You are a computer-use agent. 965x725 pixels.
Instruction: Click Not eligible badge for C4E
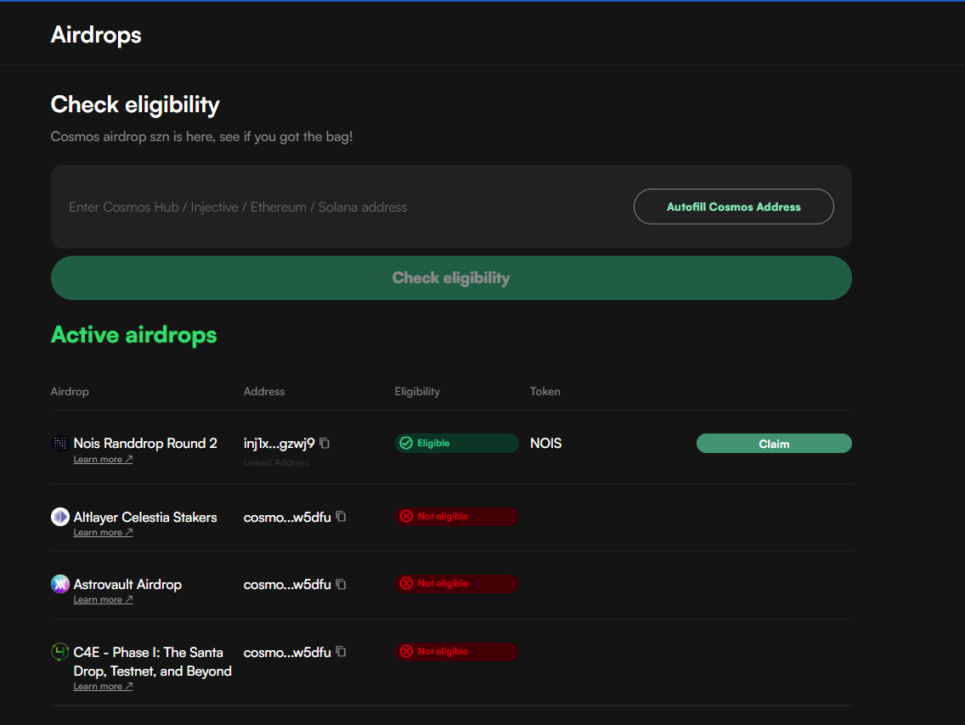click(x=457, y=651)
